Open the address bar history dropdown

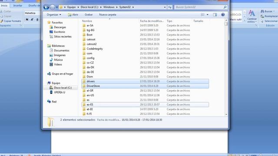pos(165,7)
